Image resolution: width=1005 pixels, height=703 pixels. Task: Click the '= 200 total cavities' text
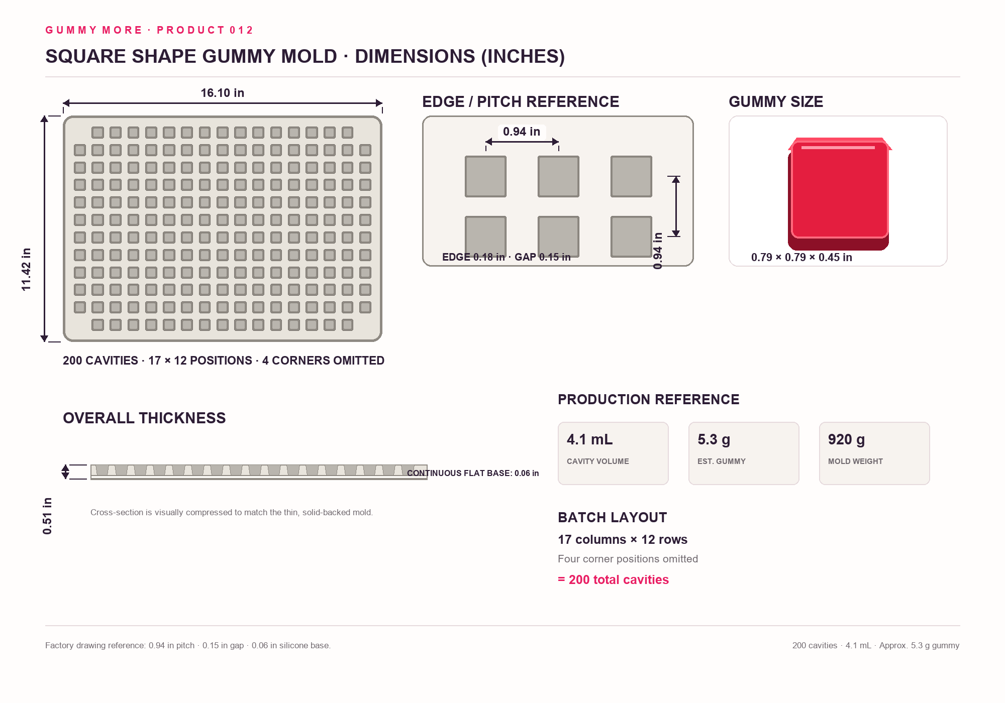pyautogui.click(x=613, y=579)
